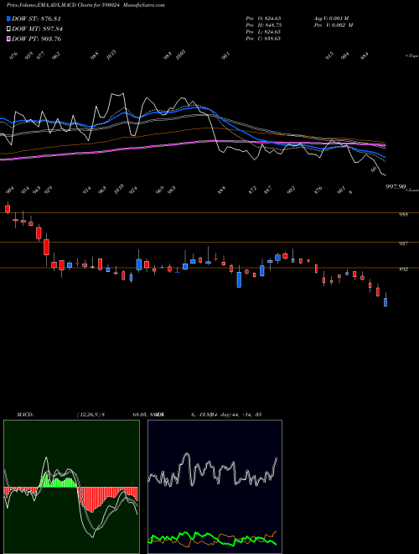Click the 937 horizontal level label

(404, 243)
